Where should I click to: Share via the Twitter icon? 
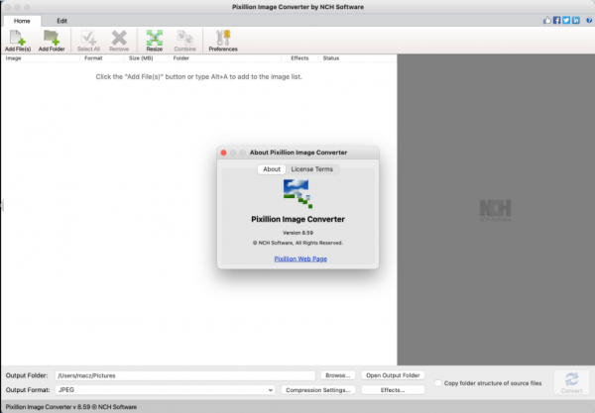pos(565,20)
